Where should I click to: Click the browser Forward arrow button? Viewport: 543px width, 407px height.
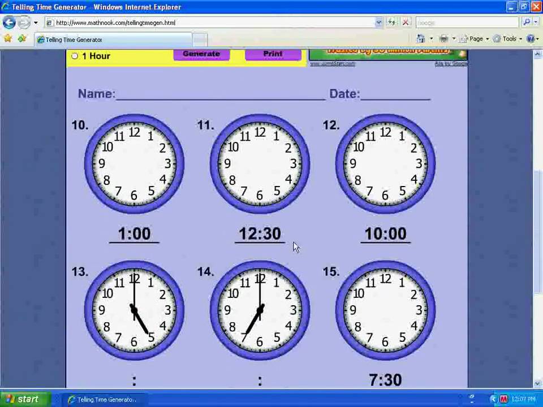pos(24,23)
